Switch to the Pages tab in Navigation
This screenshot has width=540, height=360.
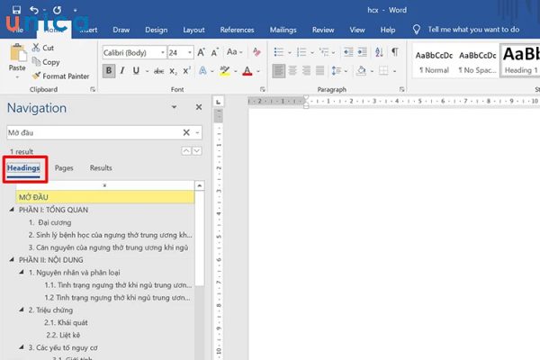(x=64, y=167)
